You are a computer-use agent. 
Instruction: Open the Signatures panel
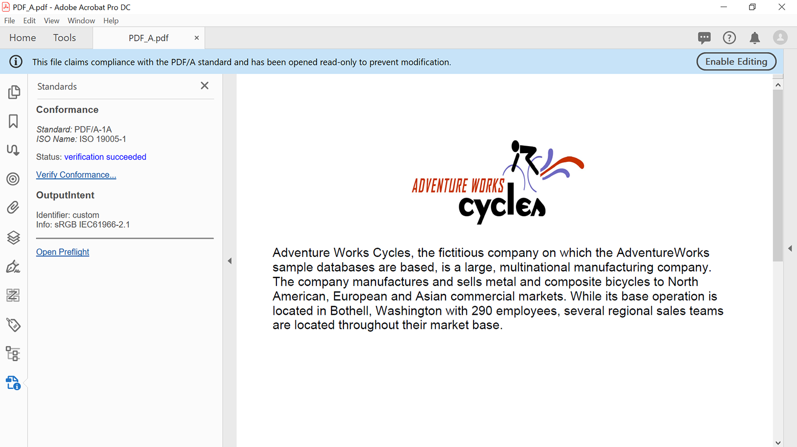tap(13, 266)
